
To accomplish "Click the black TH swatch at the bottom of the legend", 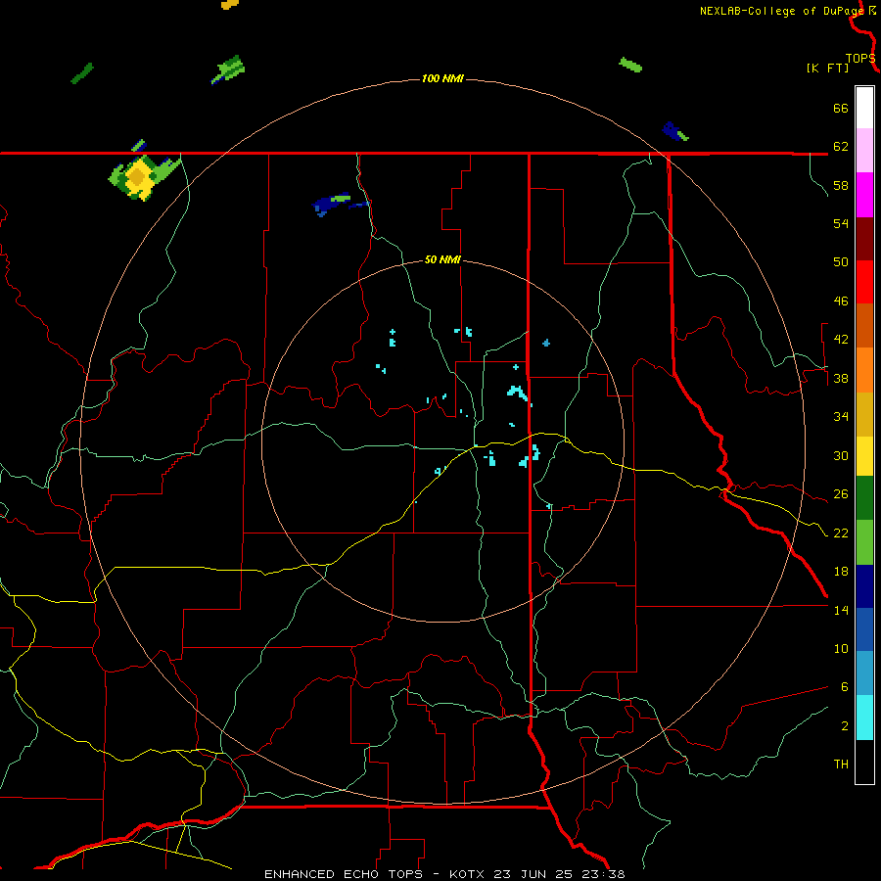I will tap(864, 762).
